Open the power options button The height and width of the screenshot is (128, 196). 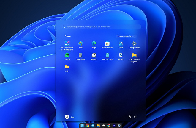pos(135,117)
